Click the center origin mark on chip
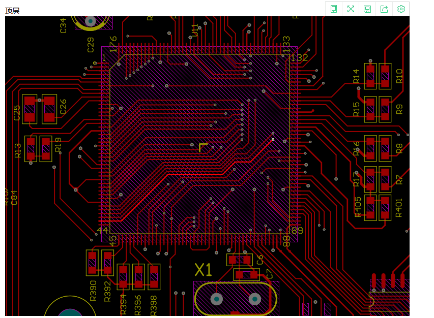This screenshot has height=318, width=434. click(203, 147)
